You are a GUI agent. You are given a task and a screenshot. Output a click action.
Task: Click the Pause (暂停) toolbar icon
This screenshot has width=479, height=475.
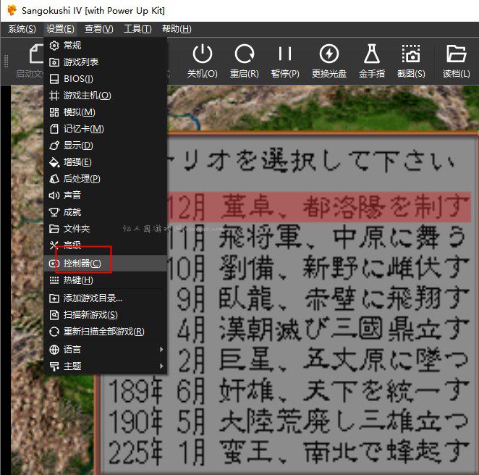tap(285, 54)
